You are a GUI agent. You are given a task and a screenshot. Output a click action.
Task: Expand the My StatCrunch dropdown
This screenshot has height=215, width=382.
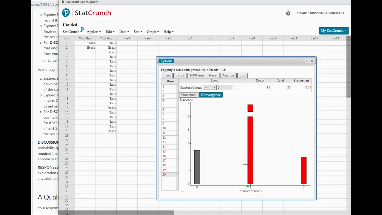tap(334, 30)
